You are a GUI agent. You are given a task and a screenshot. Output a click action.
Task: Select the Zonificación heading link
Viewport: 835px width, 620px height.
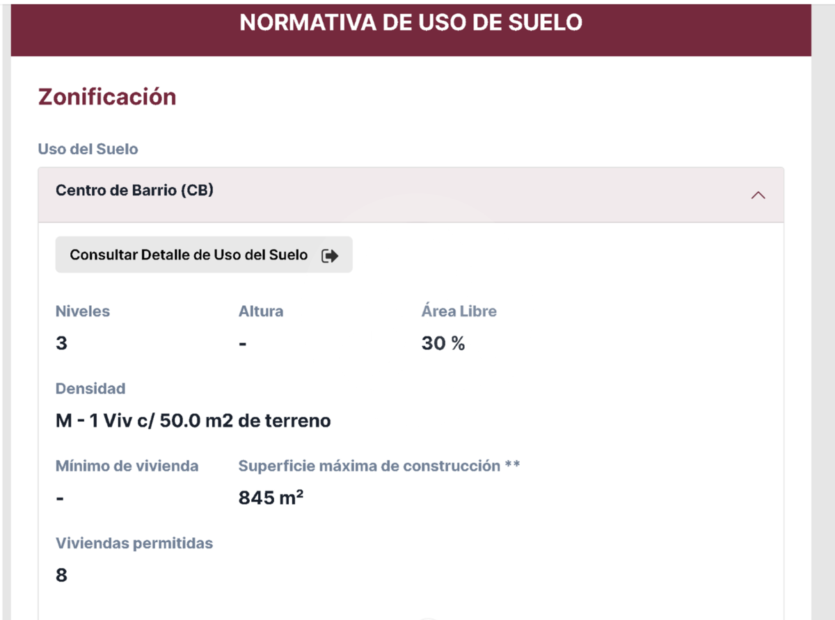click(x=106, y=97)
